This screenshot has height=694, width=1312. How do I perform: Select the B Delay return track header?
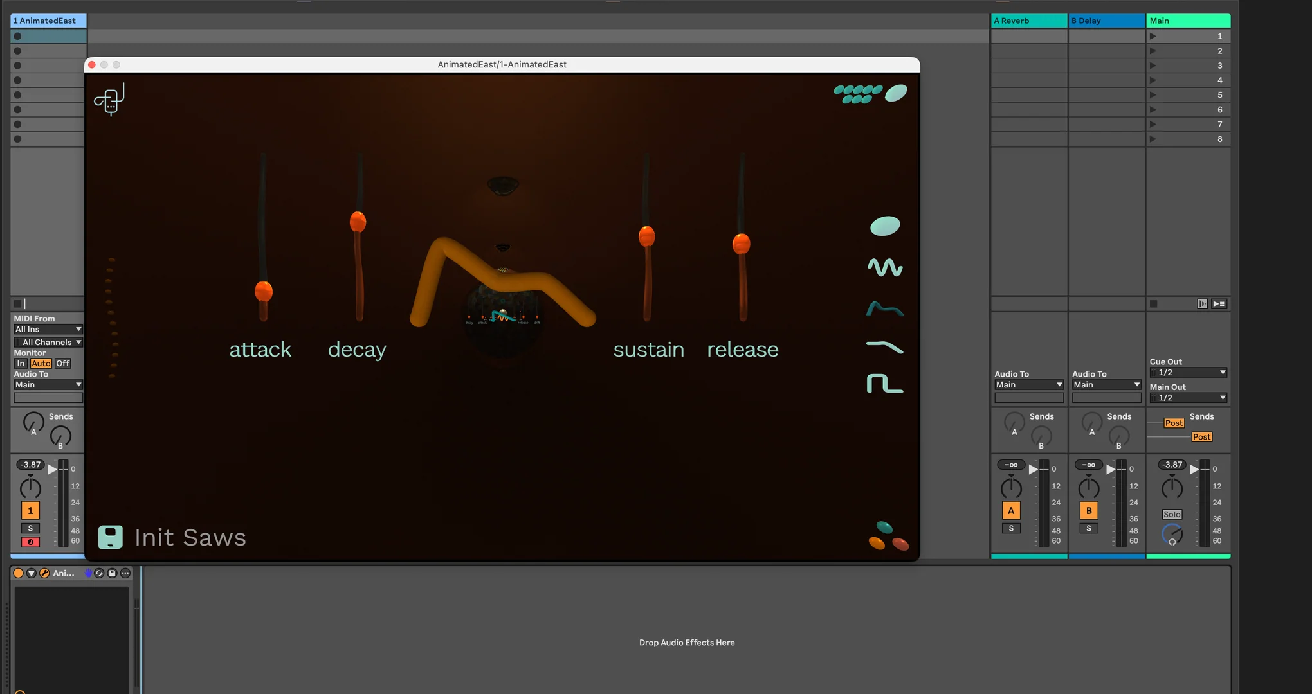coord(1106,21)
